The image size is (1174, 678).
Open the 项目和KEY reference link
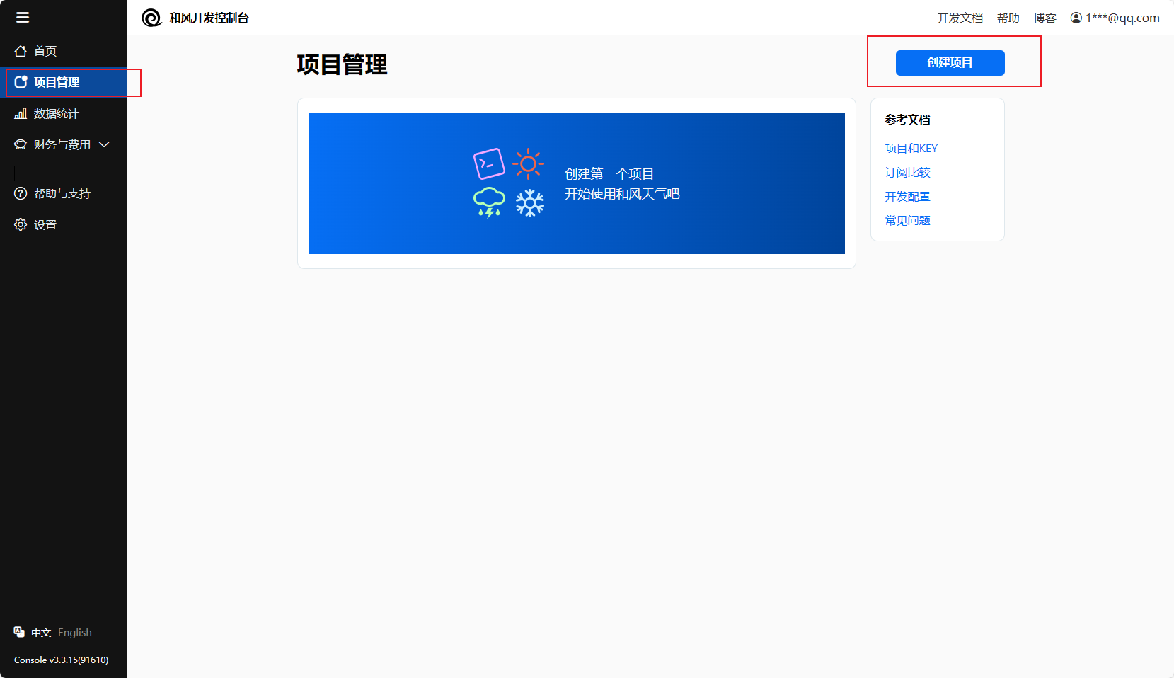pos(911,148)
